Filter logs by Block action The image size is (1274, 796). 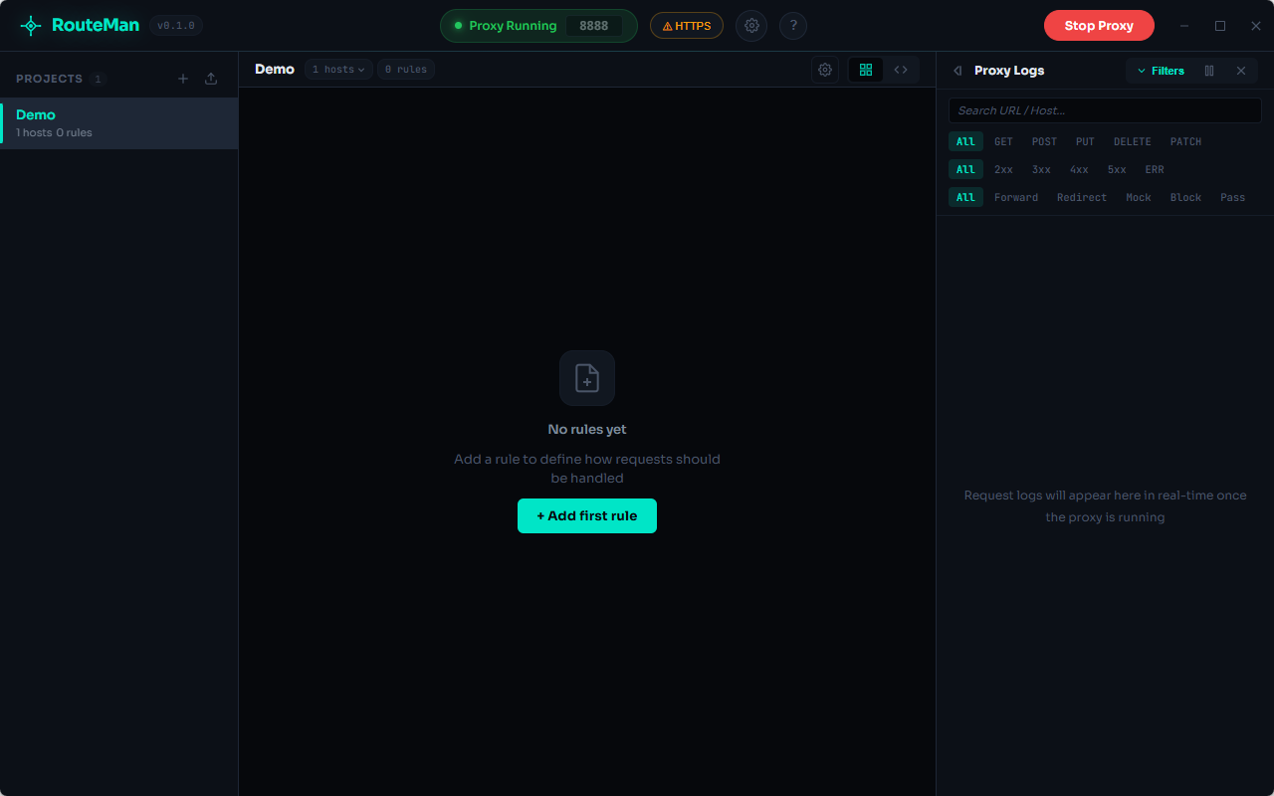pyautogui.click(x=1185, y=197)
